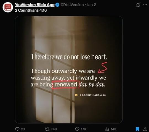149x132 pixels.
Task: Click the yellow flag beside 2 CORINTHIANS caption
Action: (x=76, y=95)
